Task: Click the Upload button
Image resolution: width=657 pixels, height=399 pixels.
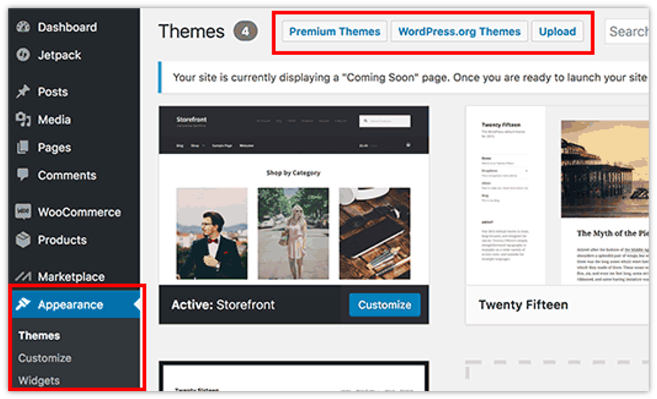Action: [557, 31]
